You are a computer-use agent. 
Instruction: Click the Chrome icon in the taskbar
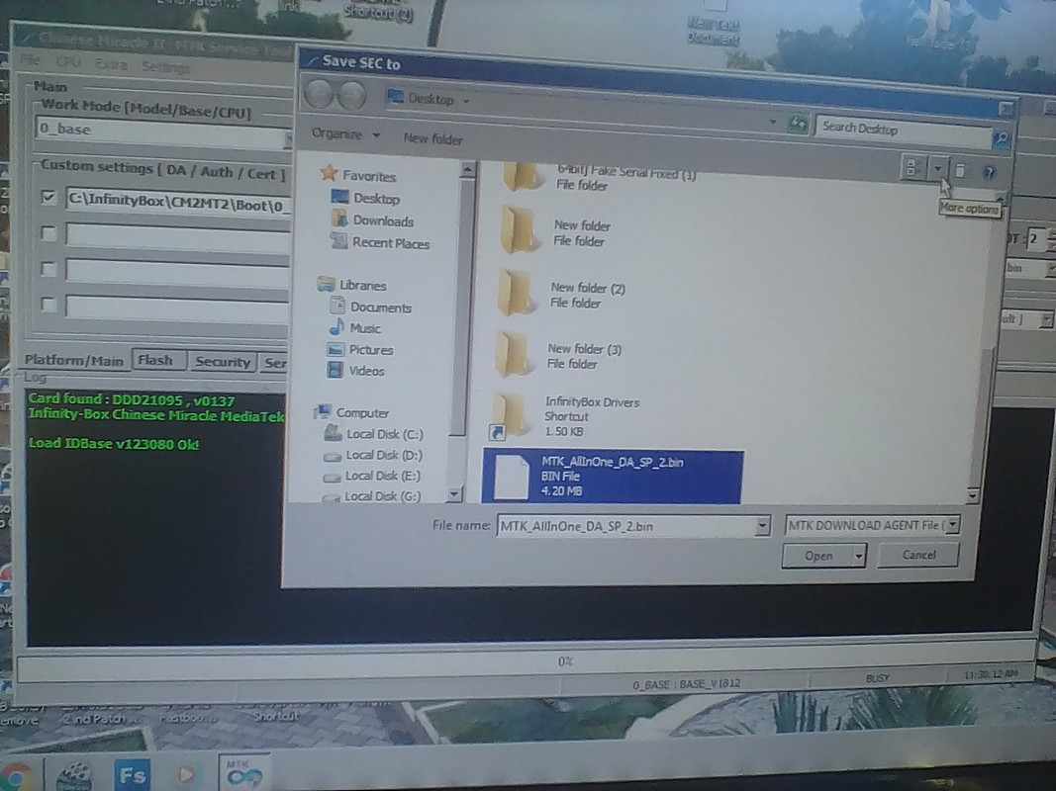click(x=17, y=776)
